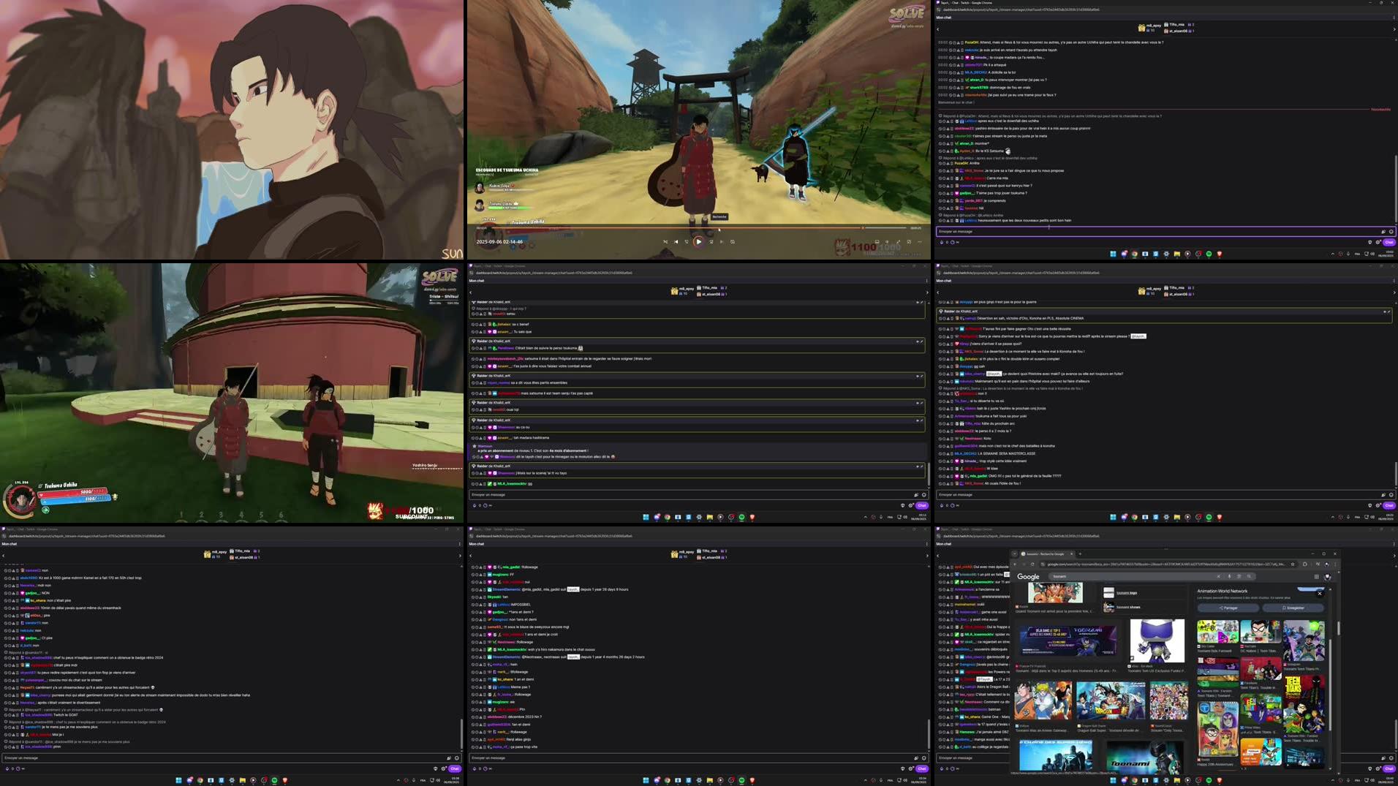1398x786 pixels.
Task: Start voice search with the microphone icon
Action: click(x=1230, y=576)
